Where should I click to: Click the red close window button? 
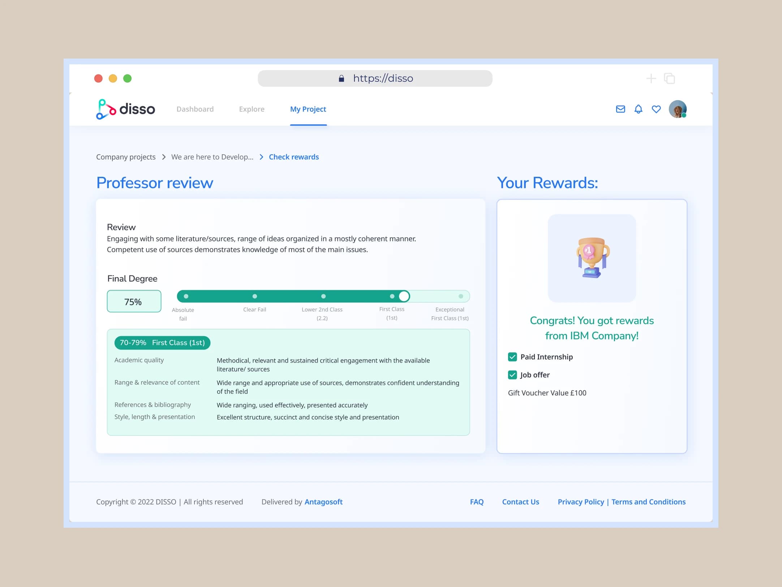[x=98, y=78]
